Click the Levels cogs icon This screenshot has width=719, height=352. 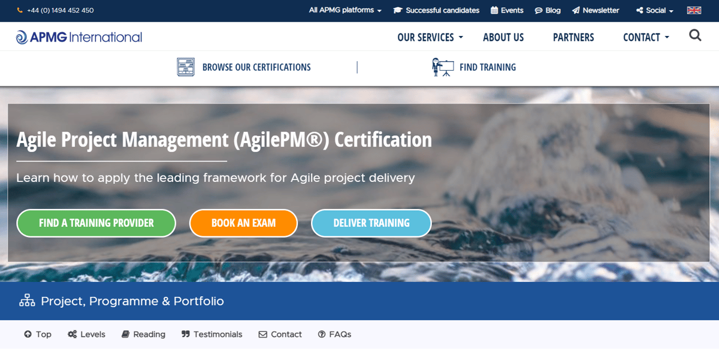pyautogui.click(x=72, y=335)
